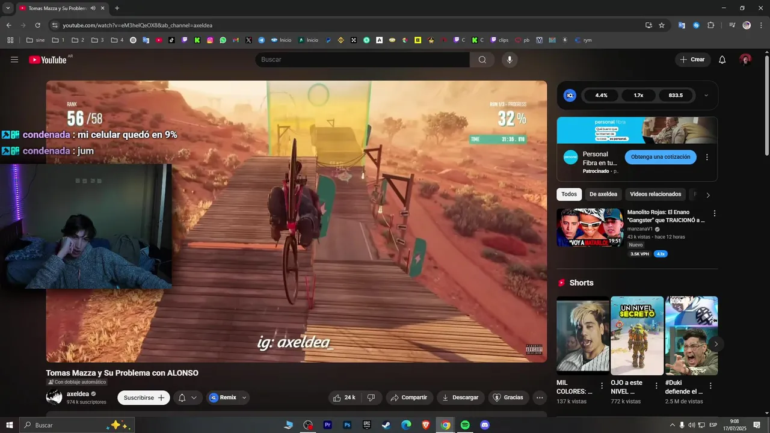The image size is (770, 433).
Task: Select the Videos relacionados chip
Action: pos(656,194)
